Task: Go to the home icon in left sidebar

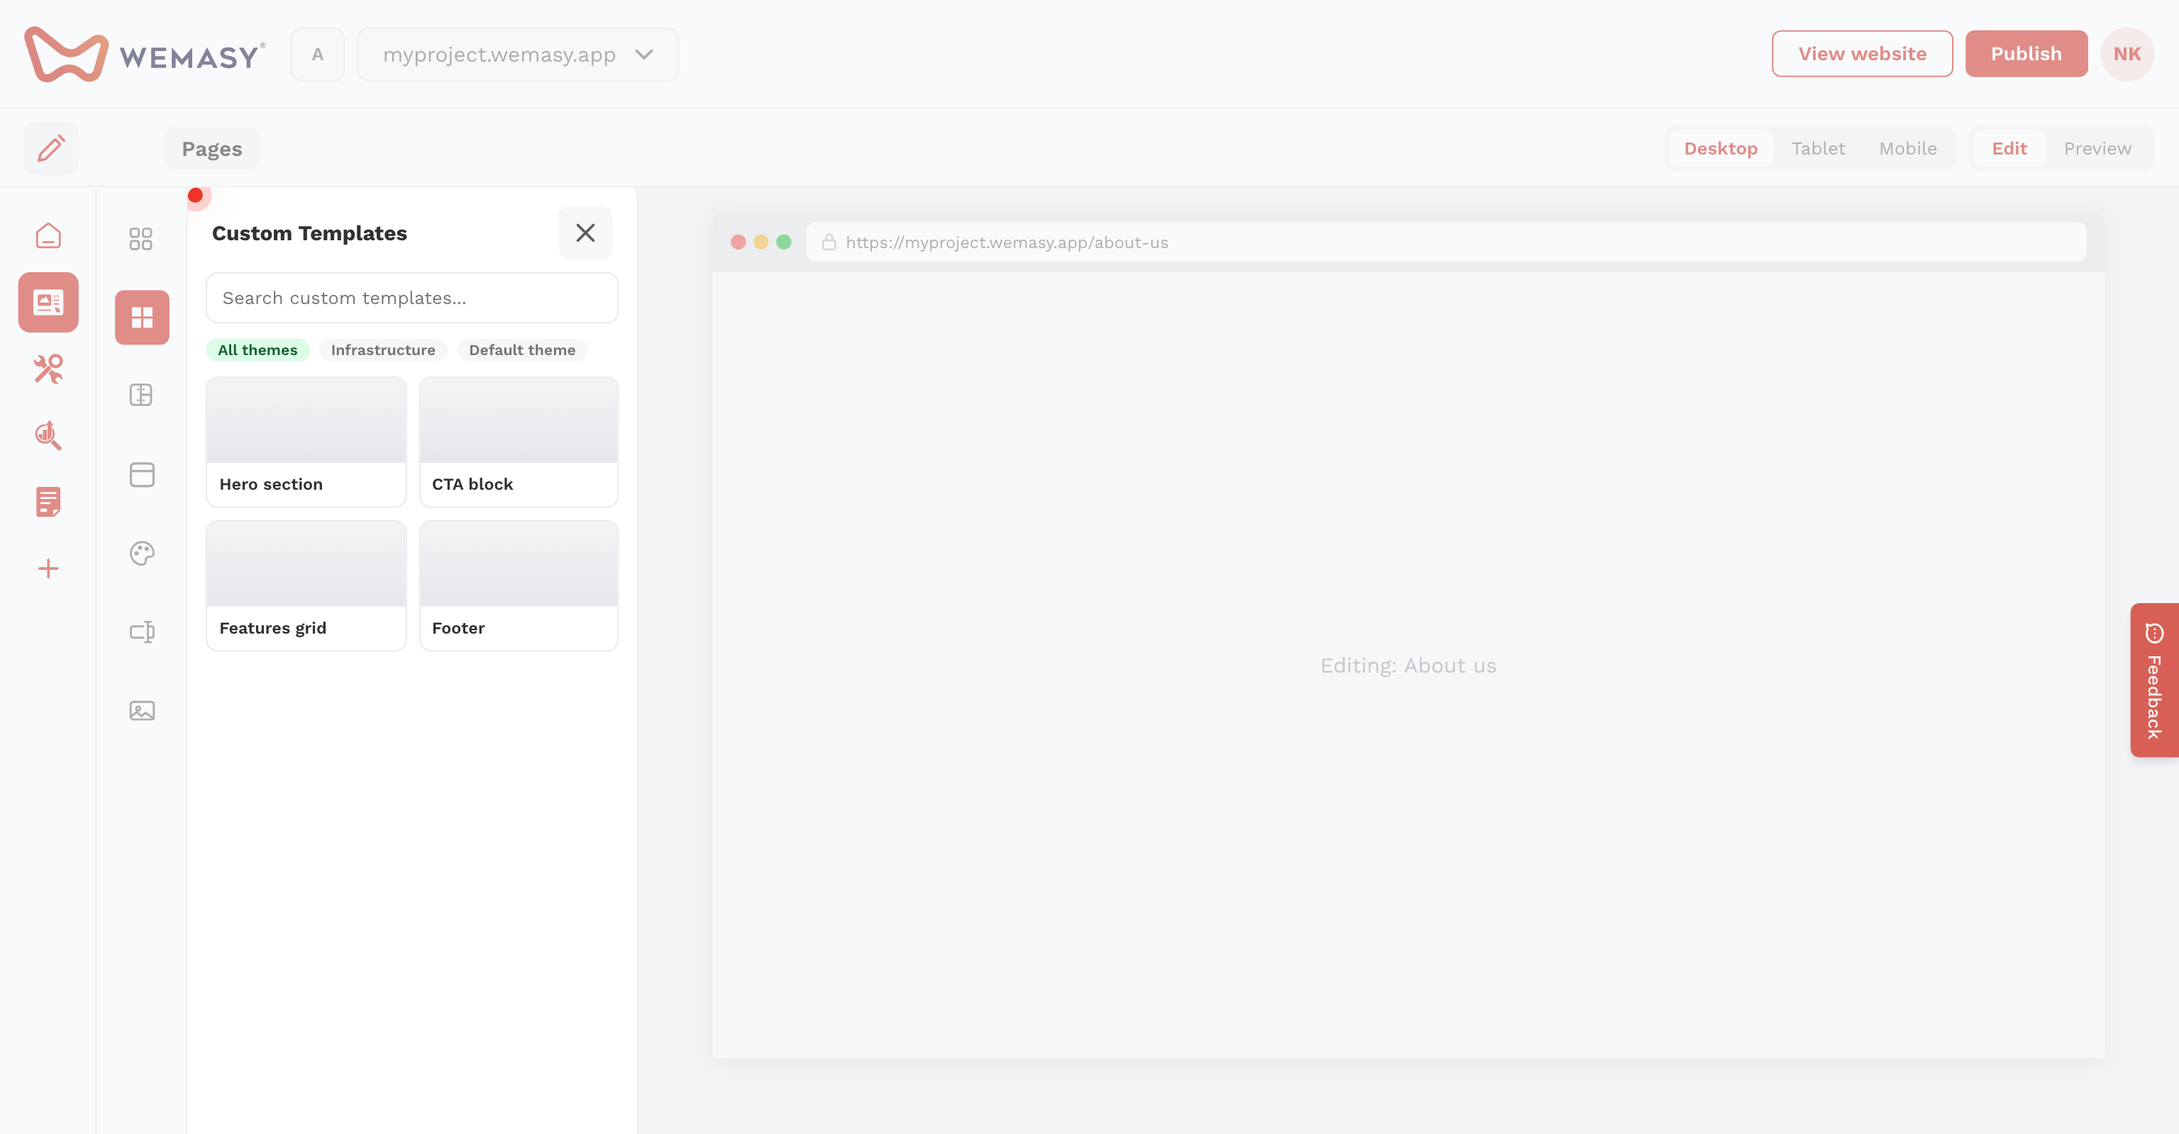Action: pyautogui.click(x=48, y=236)
